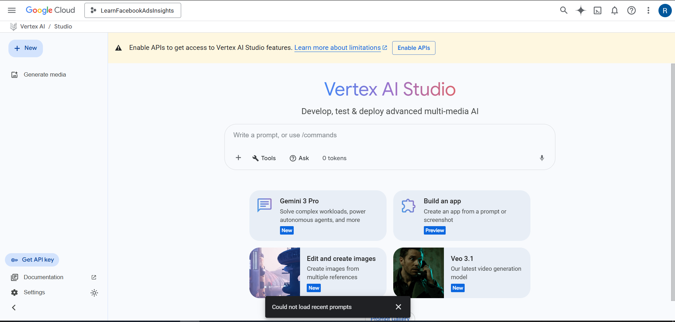Open the help question mark icon
This screenshot has height=322, width=675.
631,11
